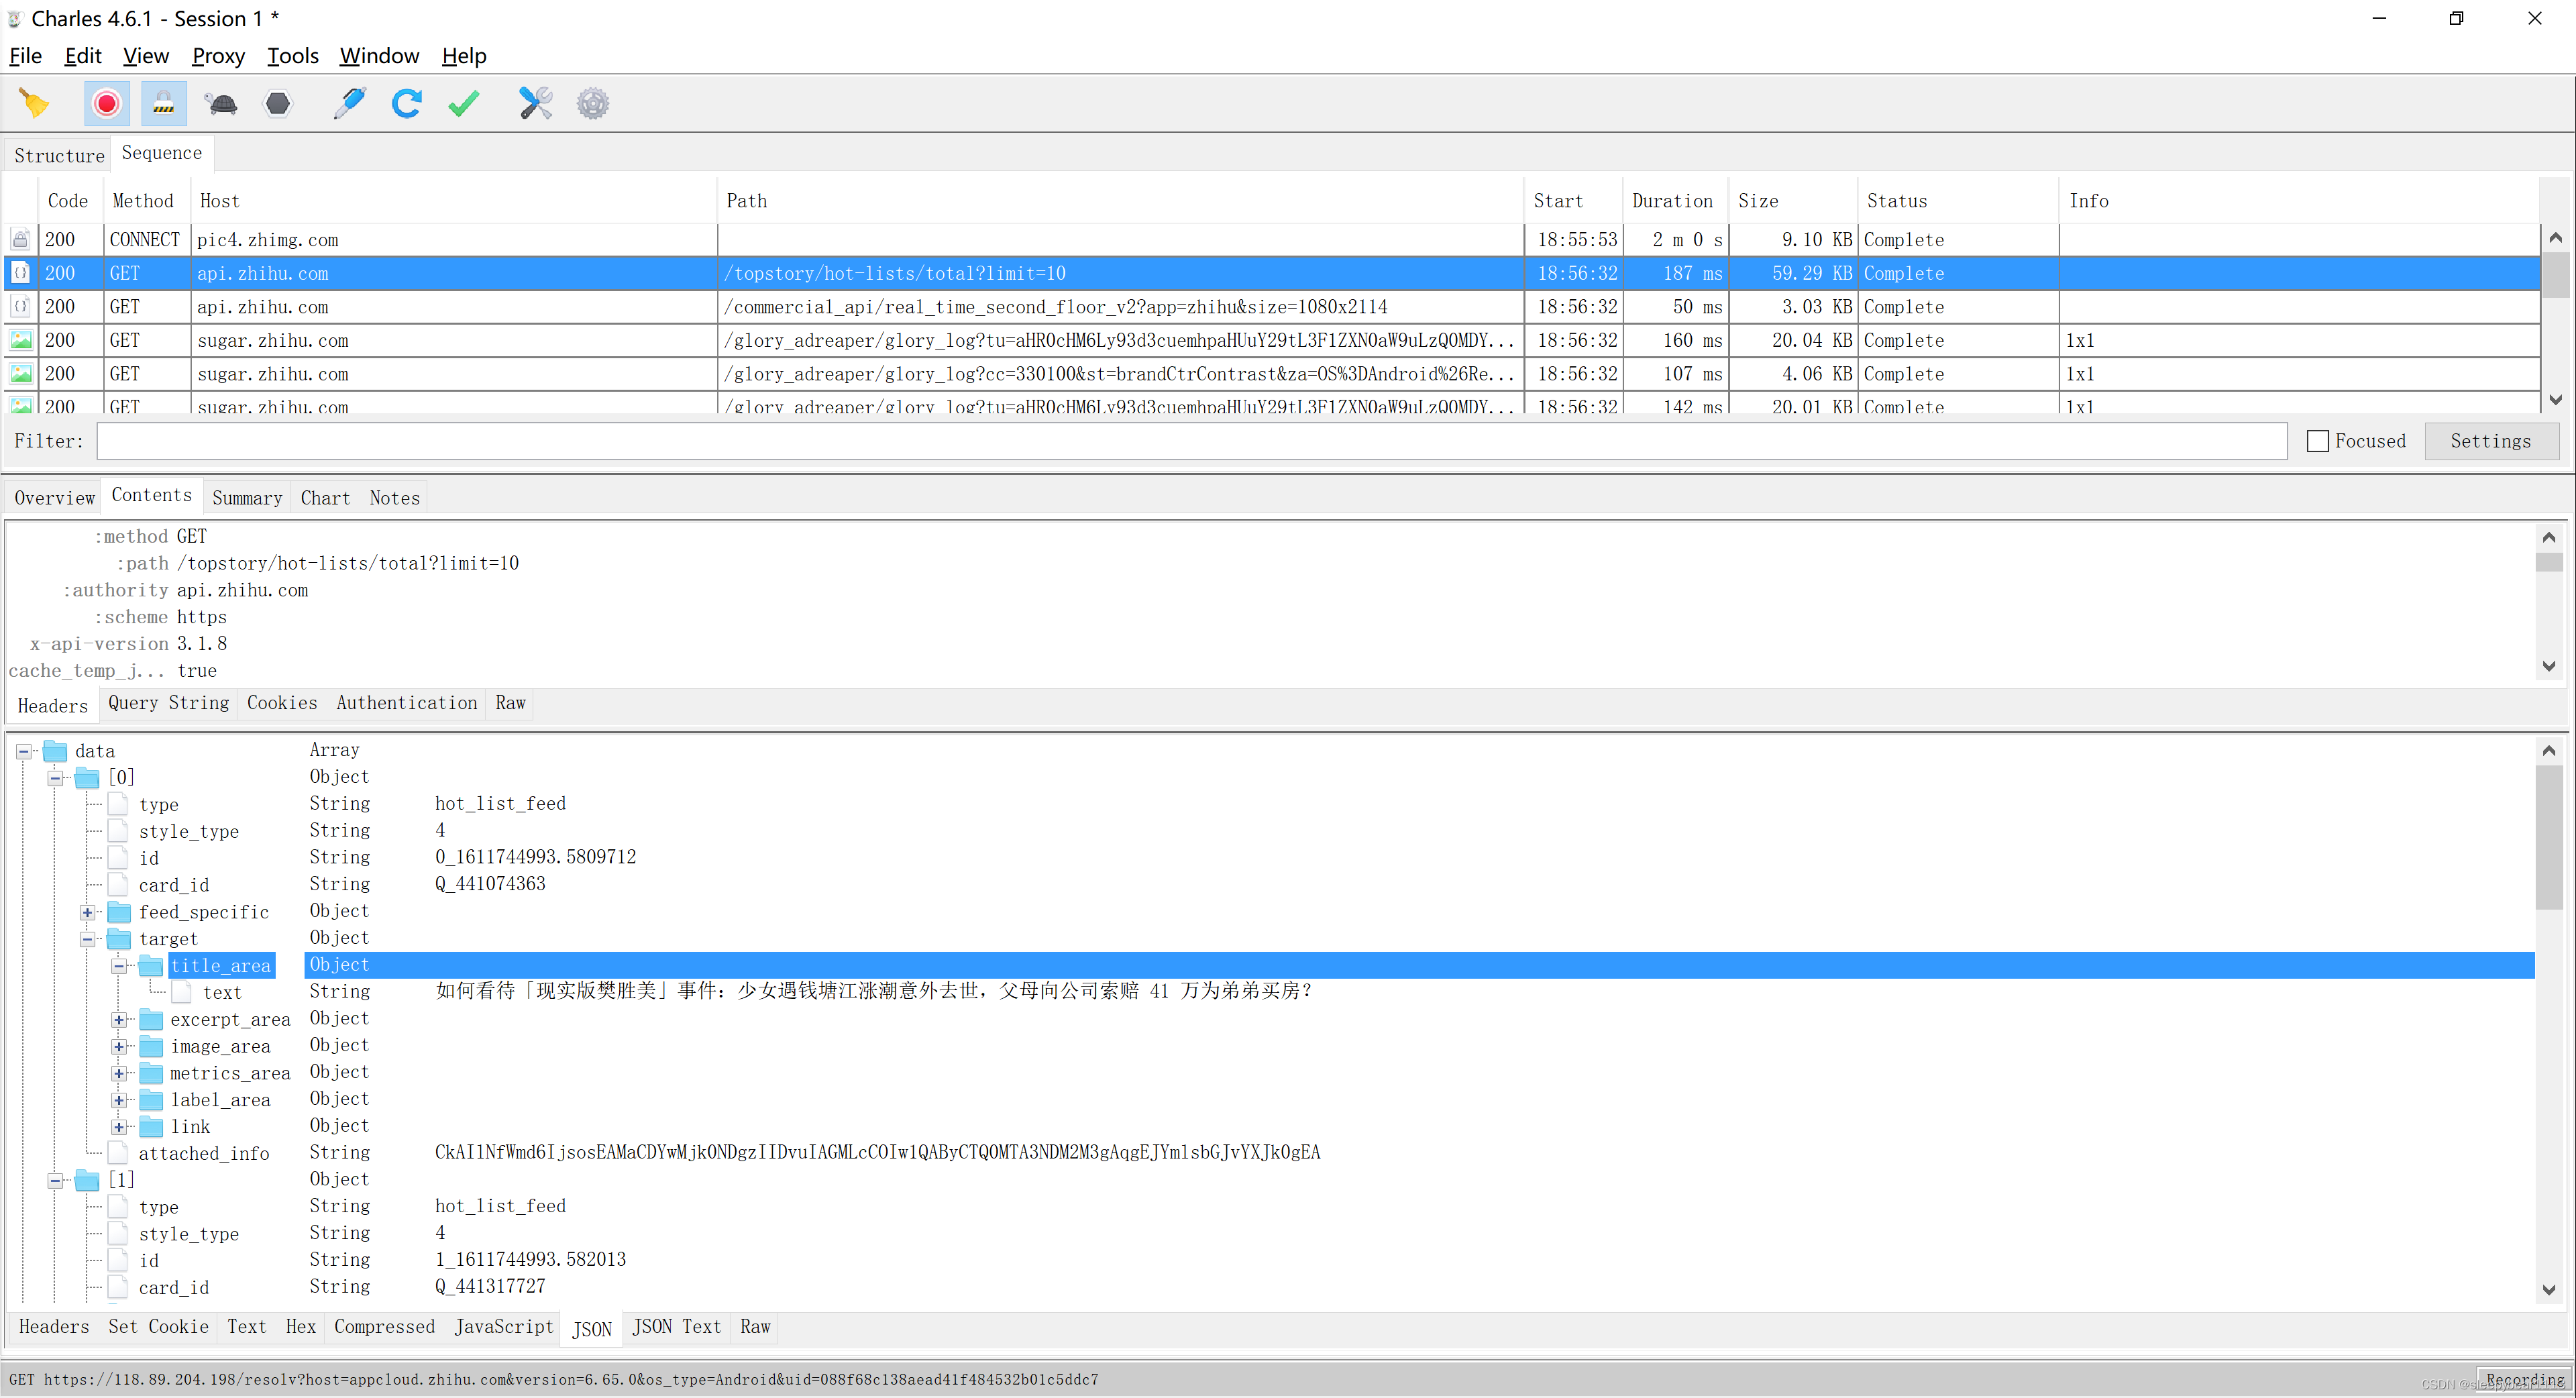Viewport: 2576px width, 1398px height.
Task: Expand the feed_specific node
Action: tap(88, 912)
